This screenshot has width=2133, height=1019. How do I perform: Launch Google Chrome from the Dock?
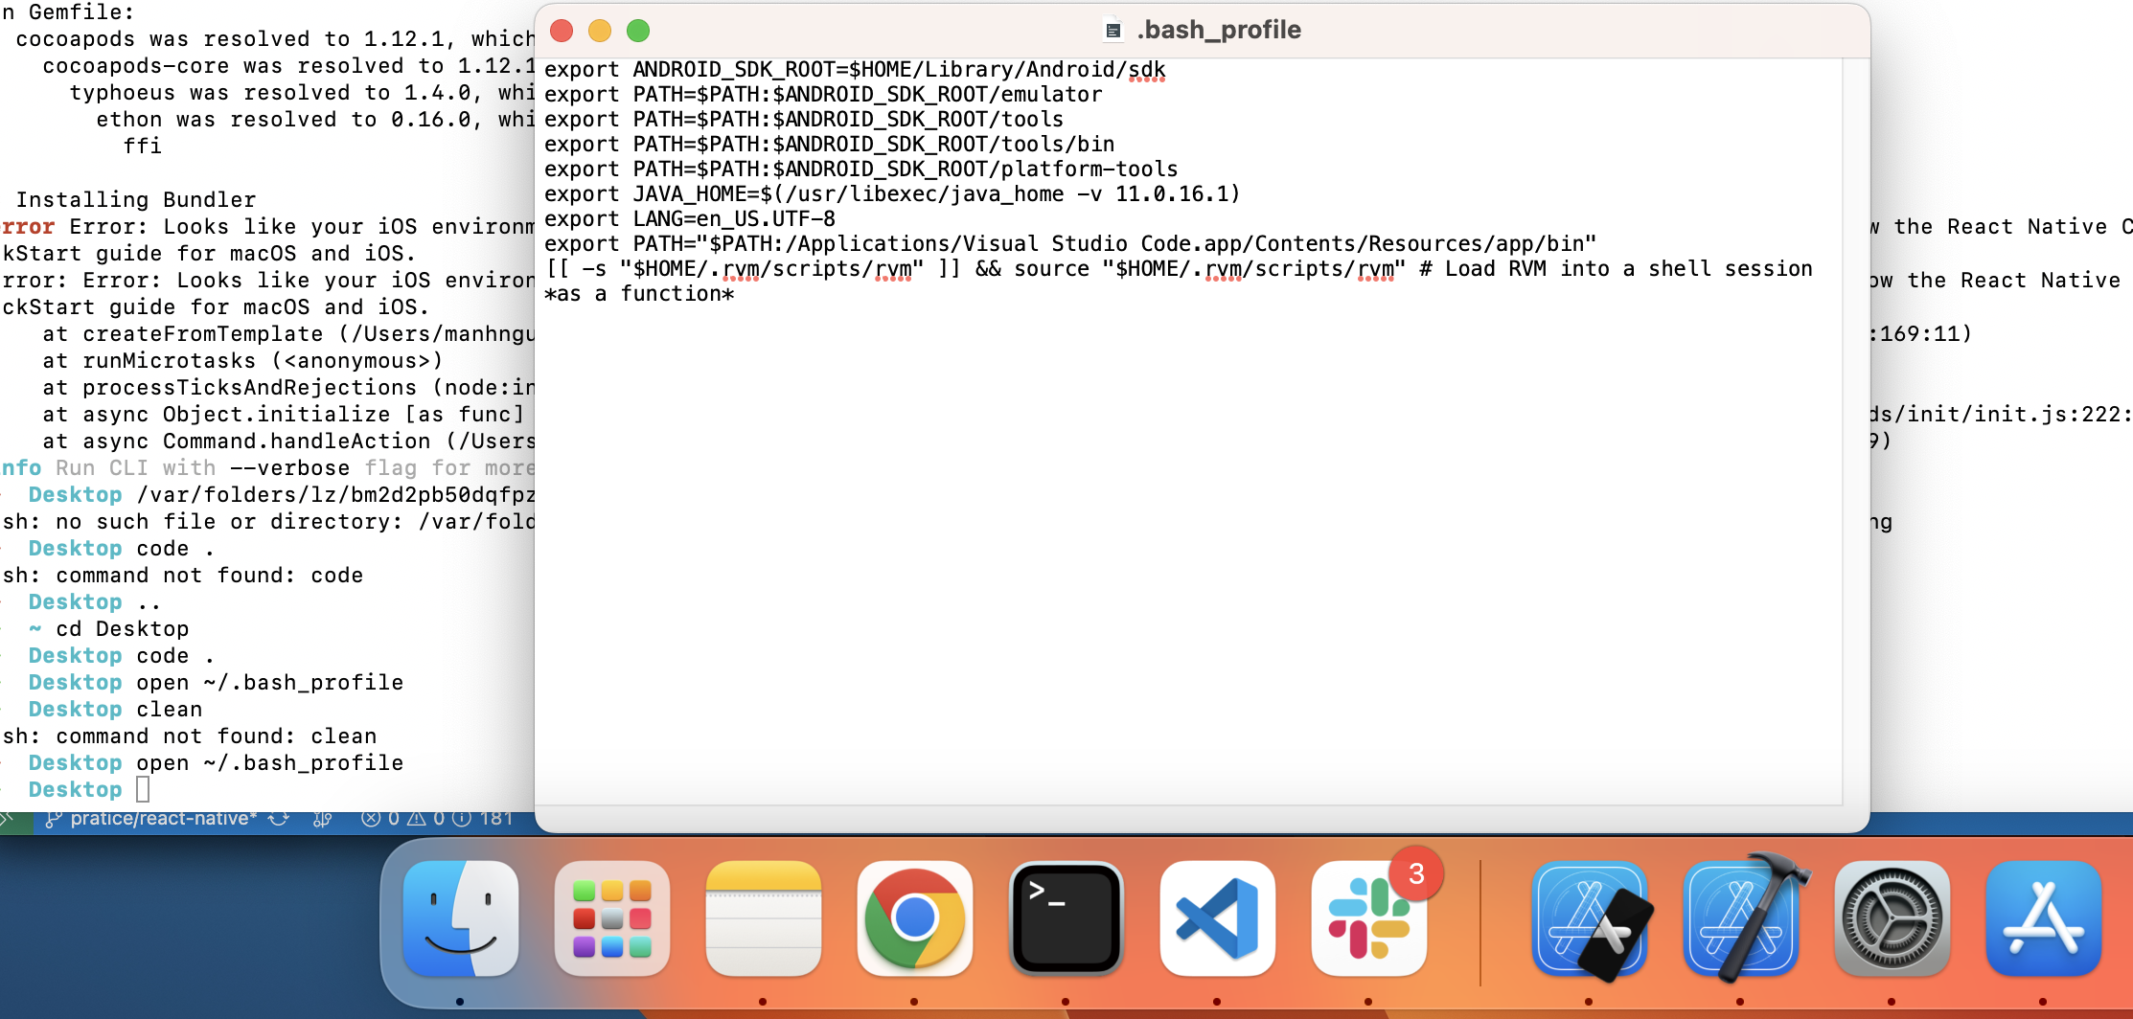pyautogui.click(x=915, y=918)
